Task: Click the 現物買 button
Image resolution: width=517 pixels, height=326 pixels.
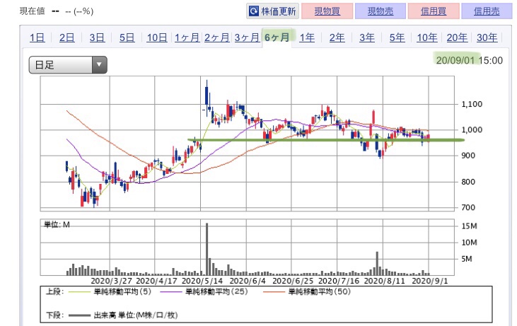Action: [x=327, y=11]
